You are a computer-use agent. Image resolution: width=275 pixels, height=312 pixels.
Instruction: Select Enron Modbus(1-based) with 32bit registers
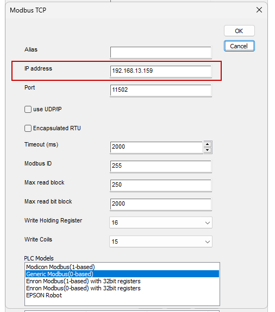click(x=122, y=281)
